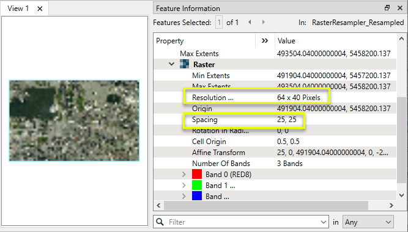Click the Raster grid icon

(185, 64)
